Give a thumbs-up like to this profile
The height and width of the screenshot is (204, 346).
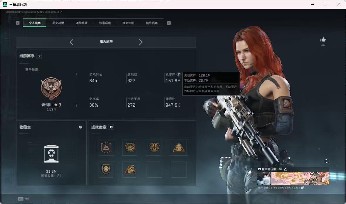click(x=323, y=40)
